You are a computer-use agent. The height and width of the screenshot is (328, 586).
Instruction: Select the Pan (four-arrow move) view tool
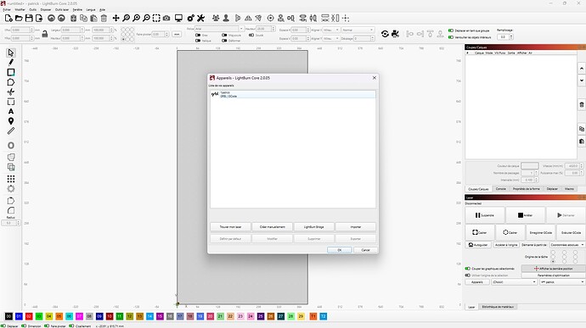click(x=116, y=18)
